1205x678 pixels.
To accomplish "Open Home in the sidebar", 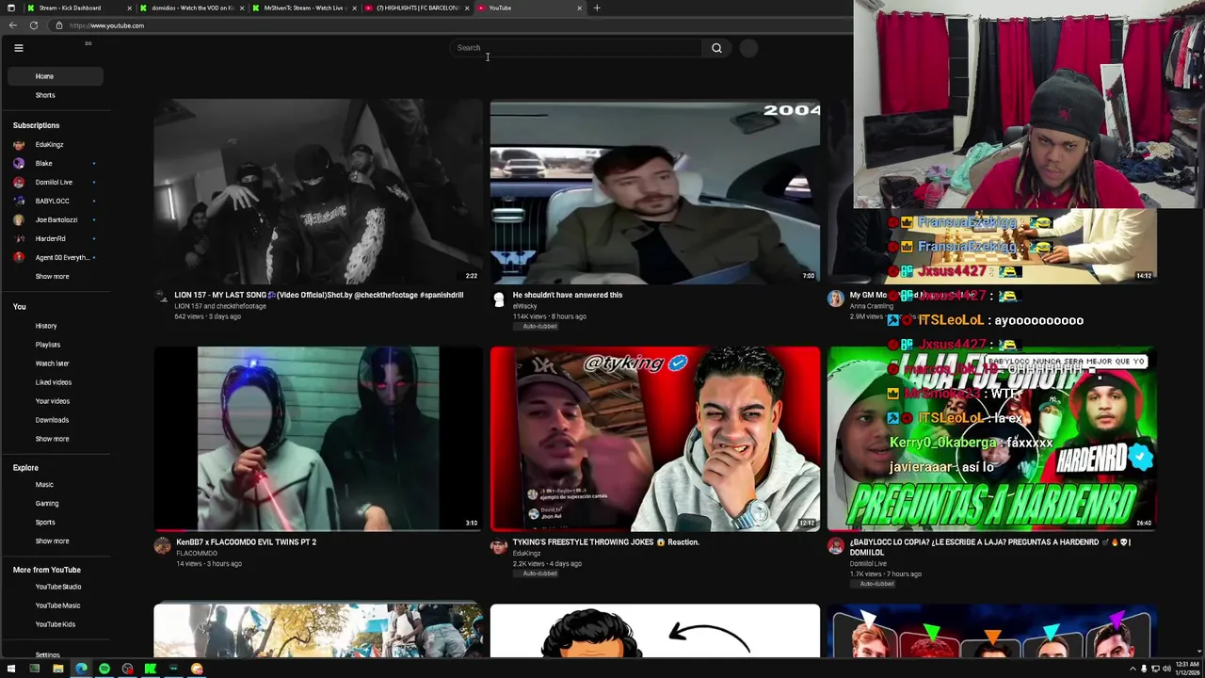I will point(55,76).
